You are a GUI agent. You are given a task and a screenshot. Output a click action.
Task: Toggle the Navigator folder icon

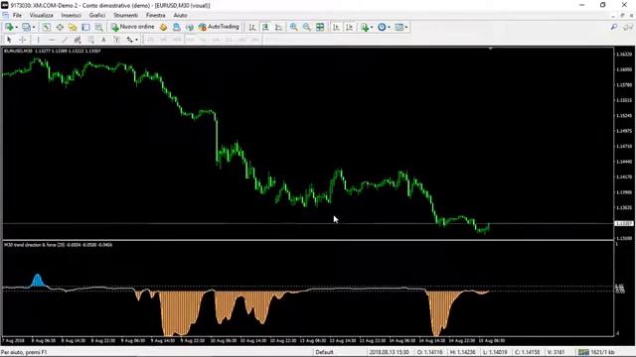[73, 27]
